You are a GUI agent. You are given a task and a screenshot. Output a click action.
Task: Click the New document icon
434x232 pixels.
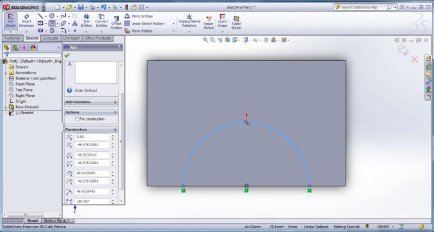click(58, 7)
